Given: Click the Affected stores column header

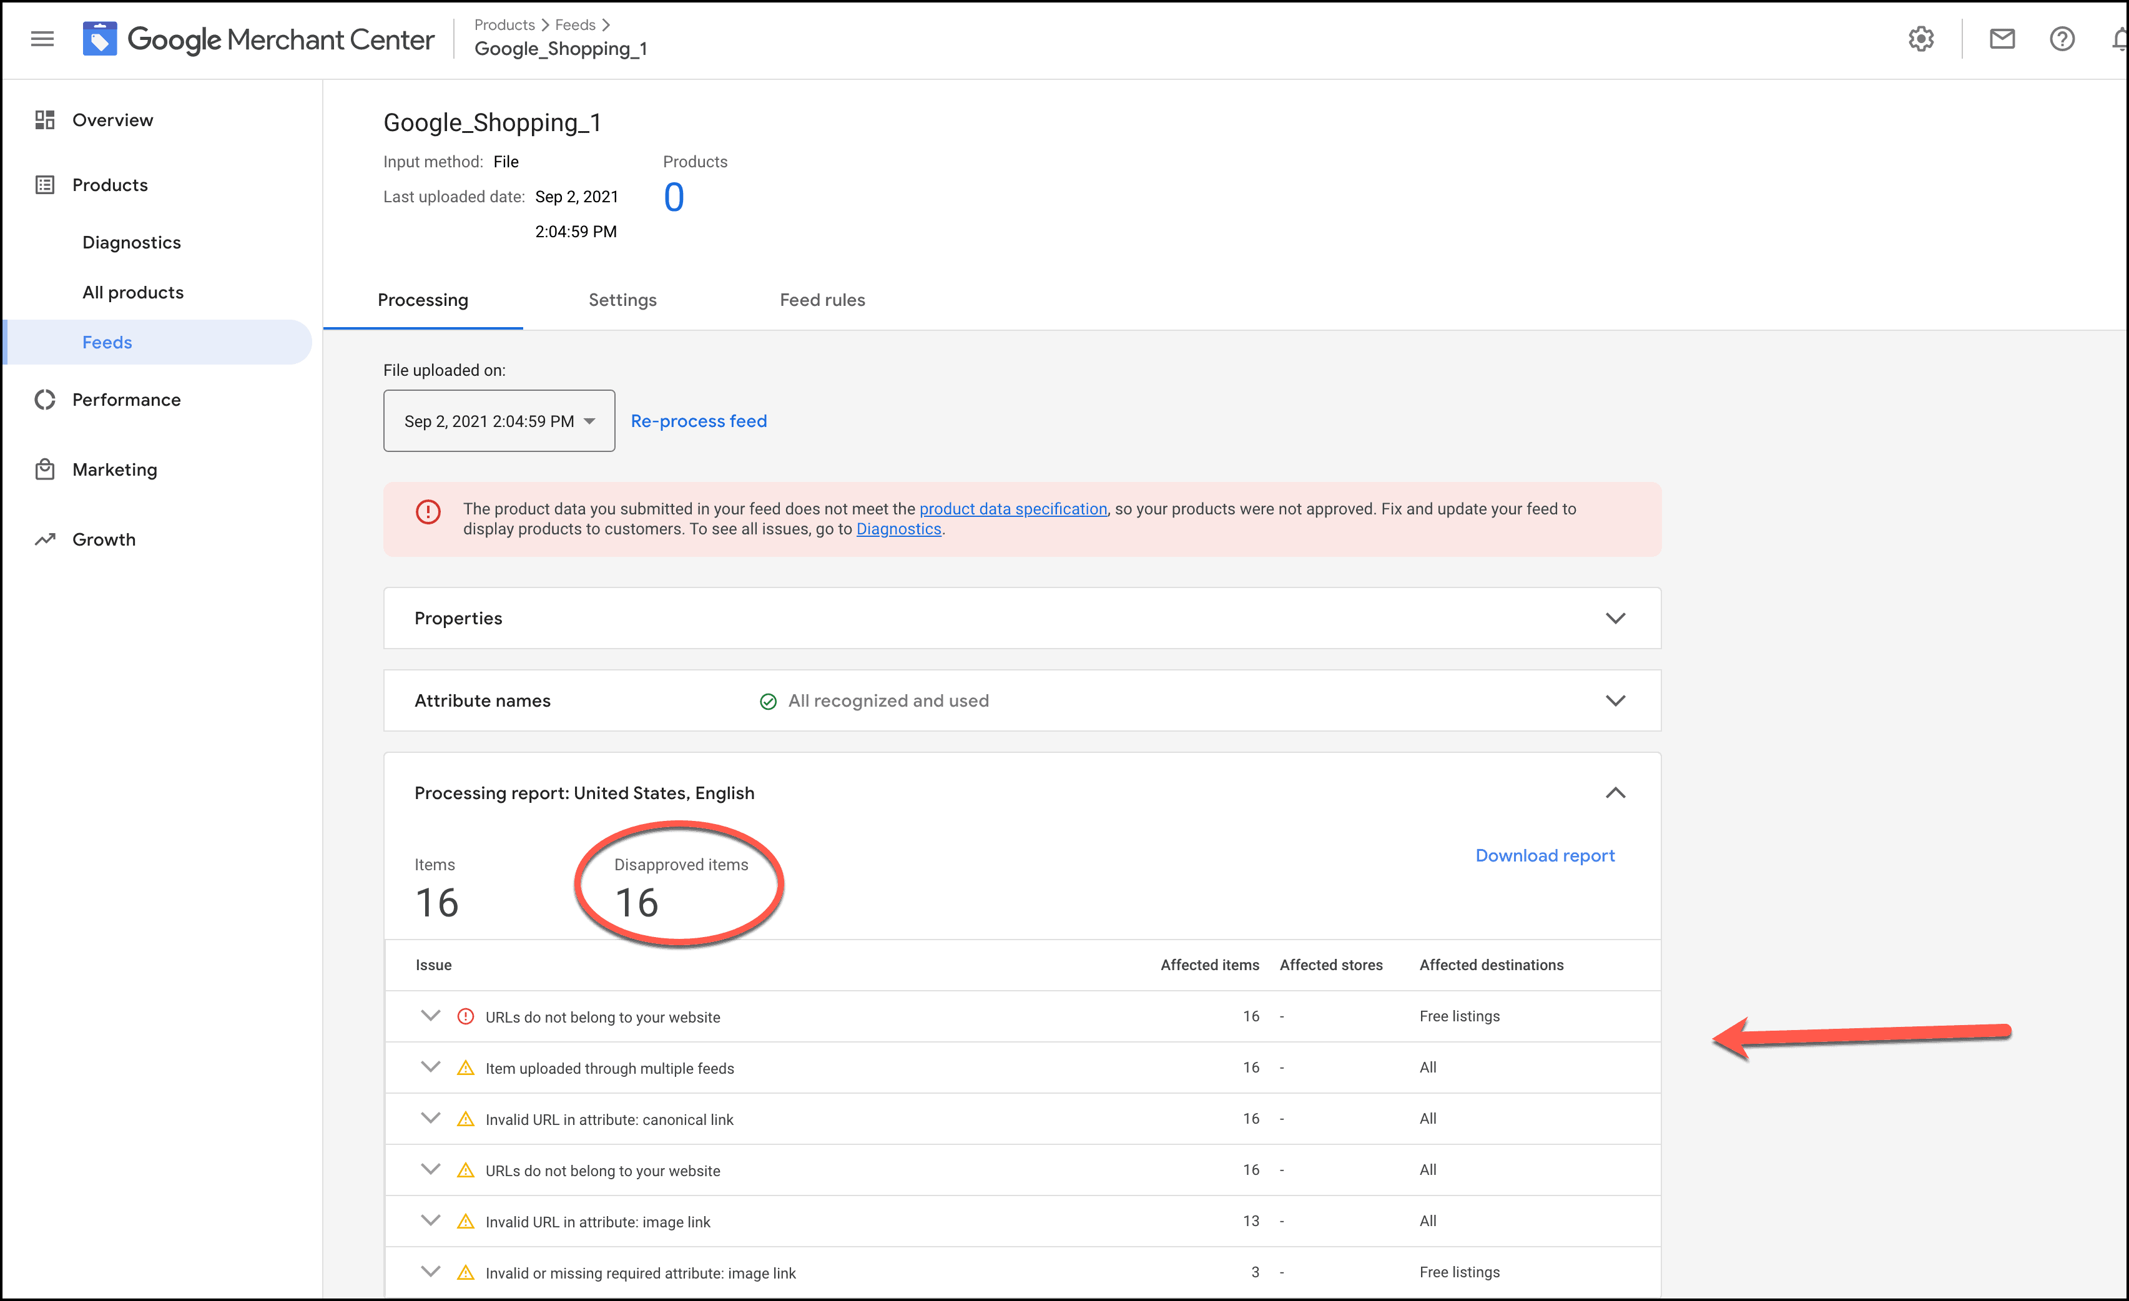Looking at the screenshot, I should pos(1330,965).
